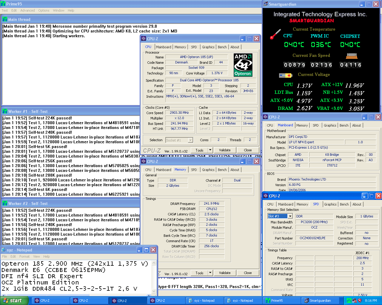Click the red Security Center shield tray icon
The width and height of the screenshot is (382, 305).
360,301
